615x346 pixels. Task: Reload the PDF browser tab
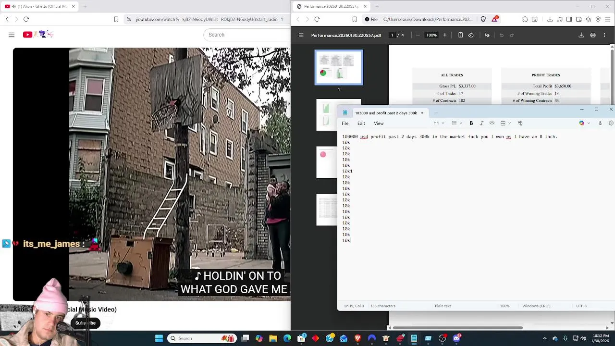click(317, 19)
